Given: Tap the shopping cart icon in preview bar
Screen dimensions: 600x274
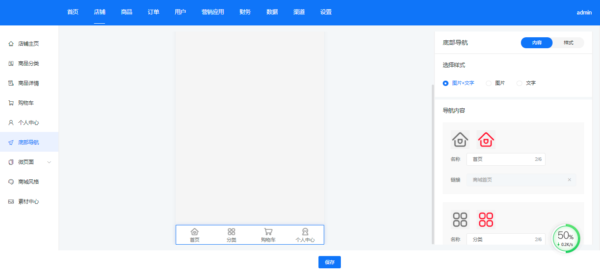Looking at the screenshot, I should pyautogui.click(x=268, y=232).
